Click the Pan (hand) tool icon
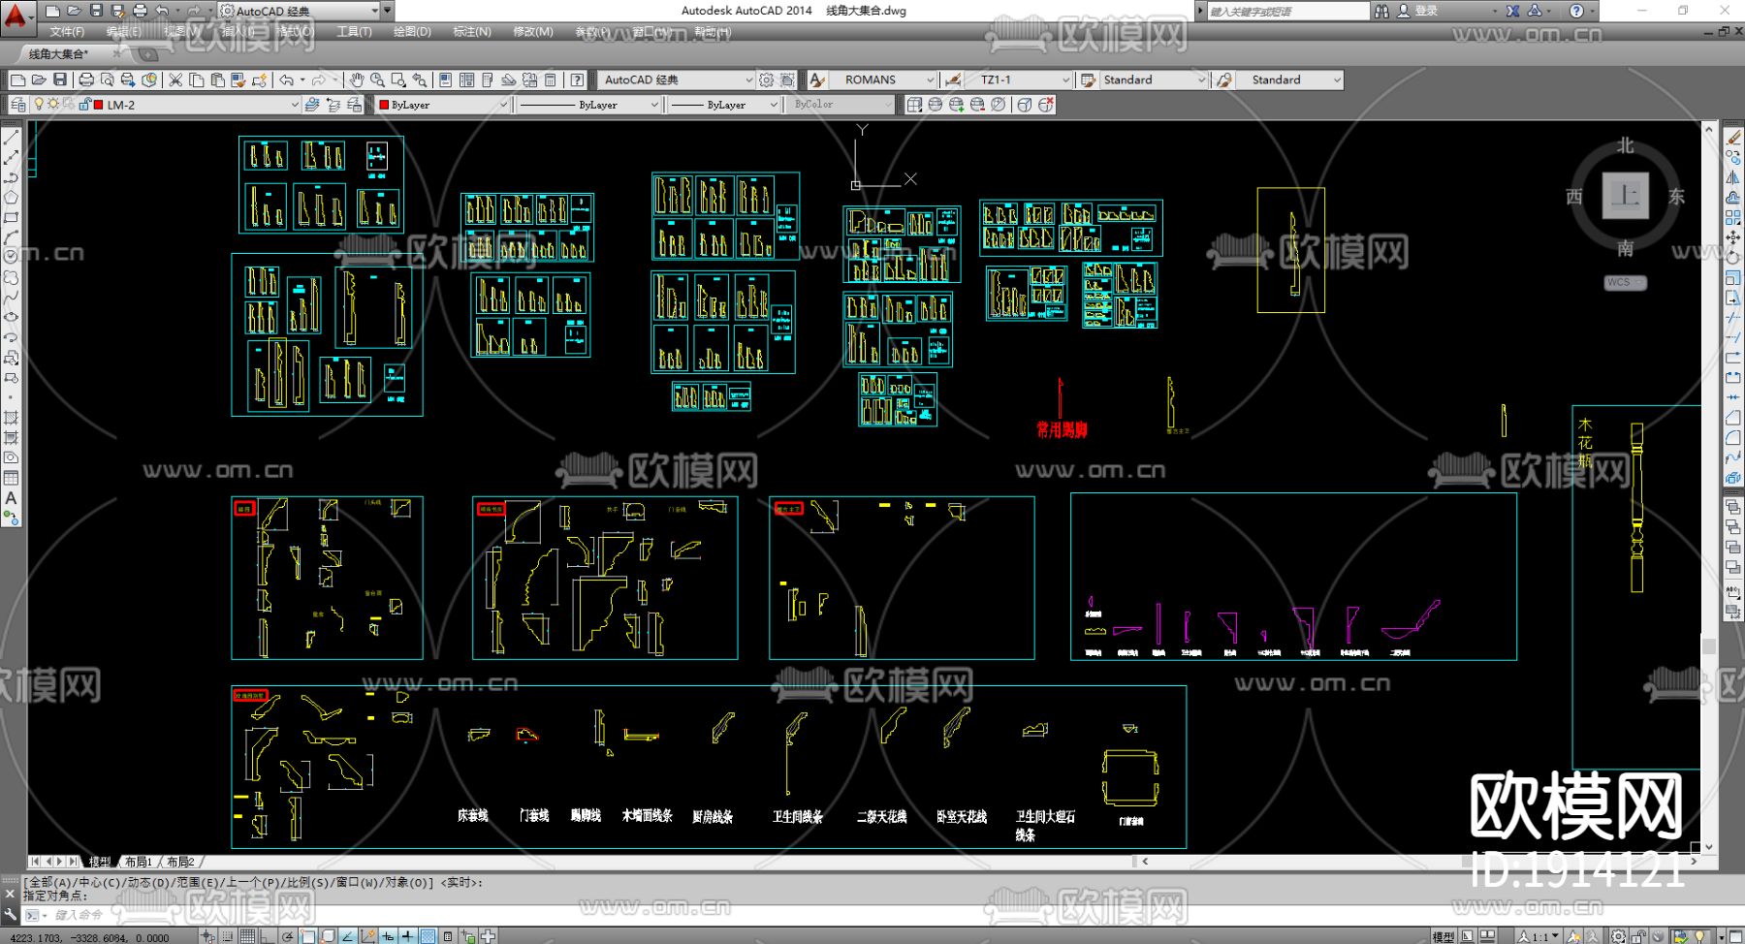1745x944 pixels. (x=356, y=80)
